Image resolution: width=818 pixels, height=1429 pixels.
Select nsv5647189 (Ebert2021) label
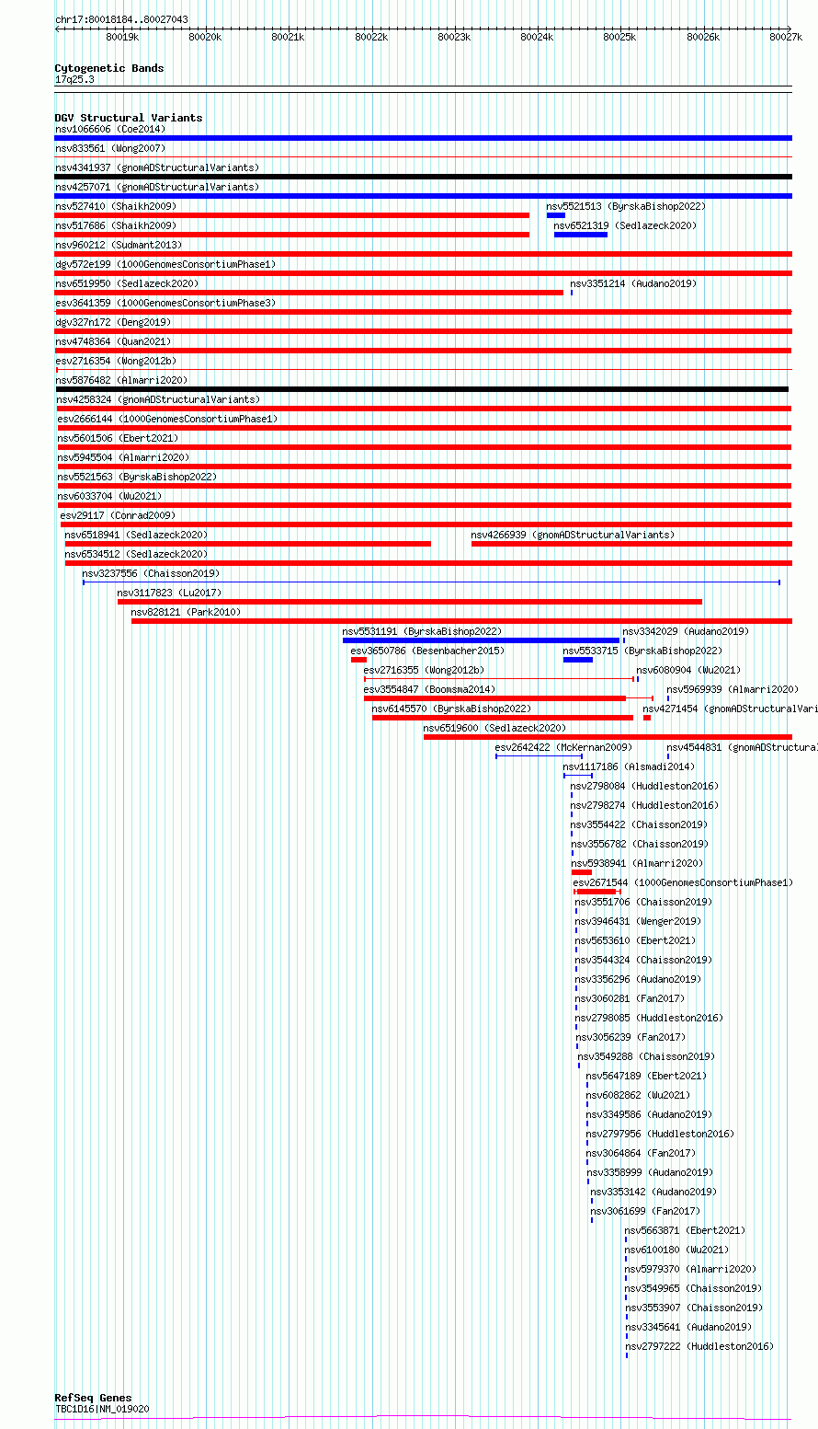tap(647, 1076)
